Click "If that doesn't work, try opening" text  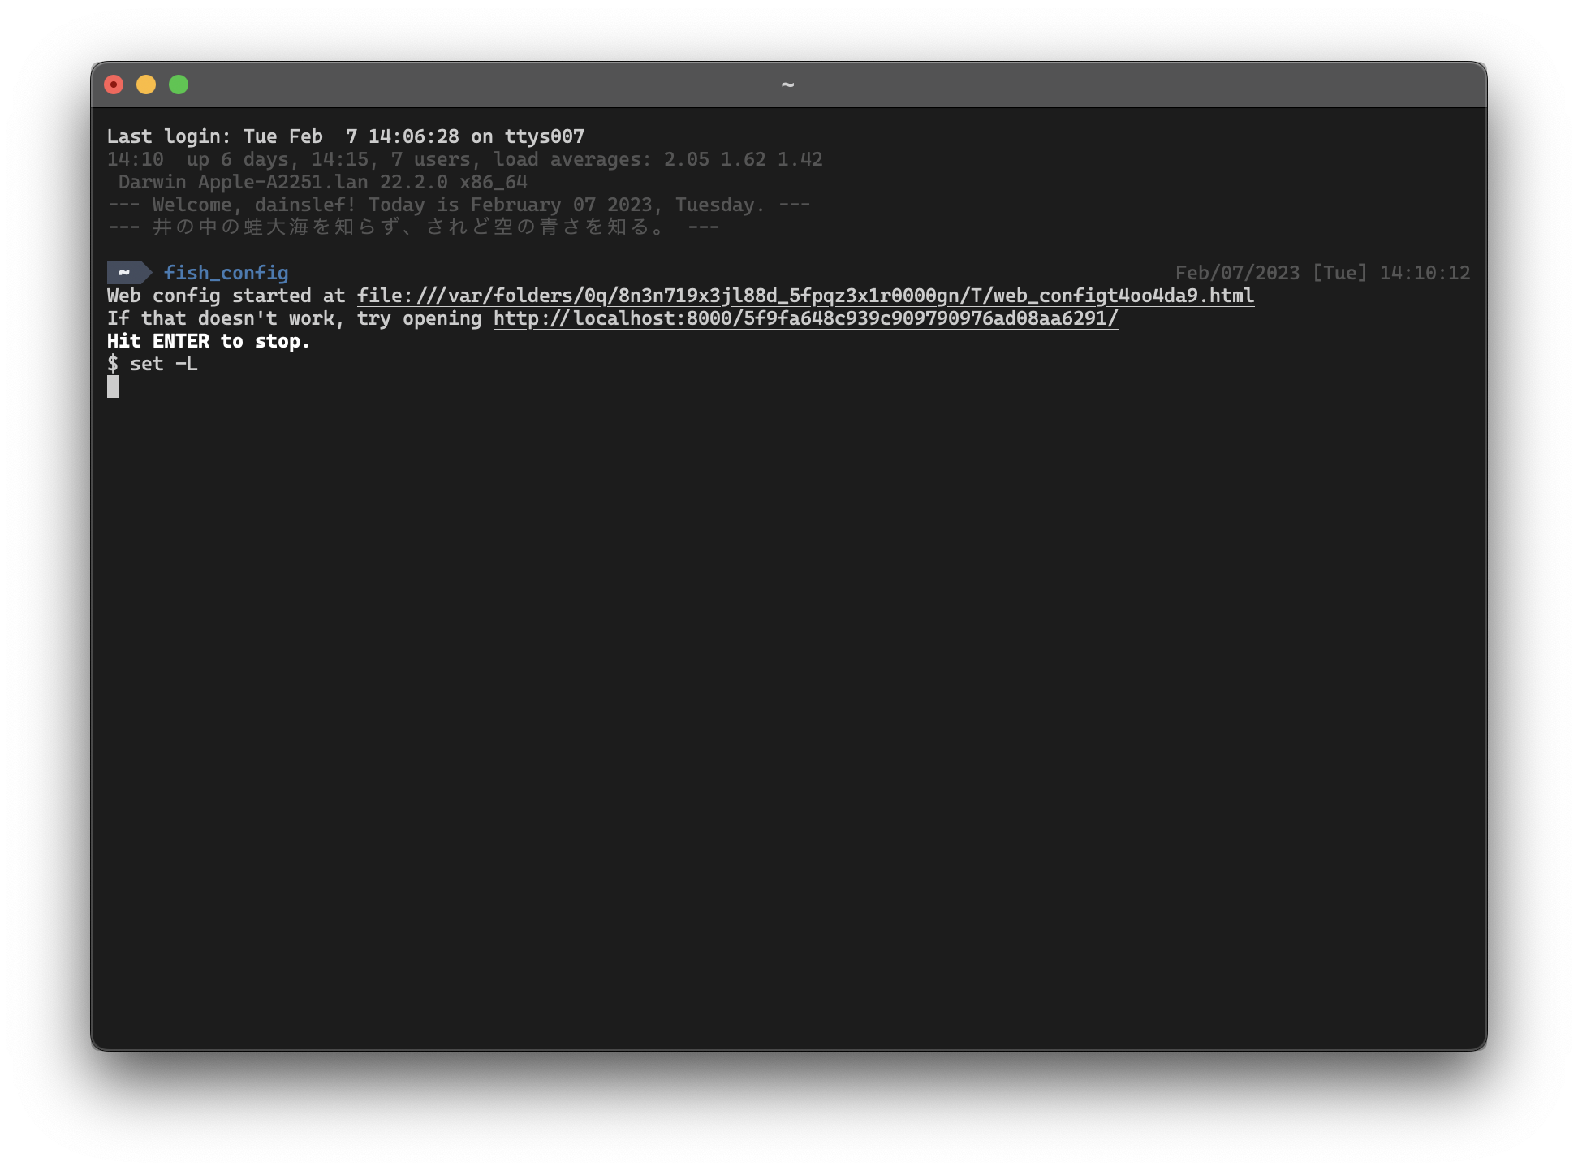[295, 318]
